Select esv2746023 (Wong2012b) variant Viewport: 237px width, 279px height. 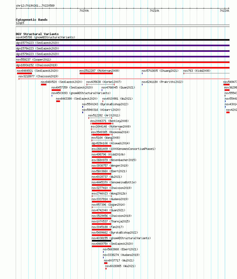[109, 193]
